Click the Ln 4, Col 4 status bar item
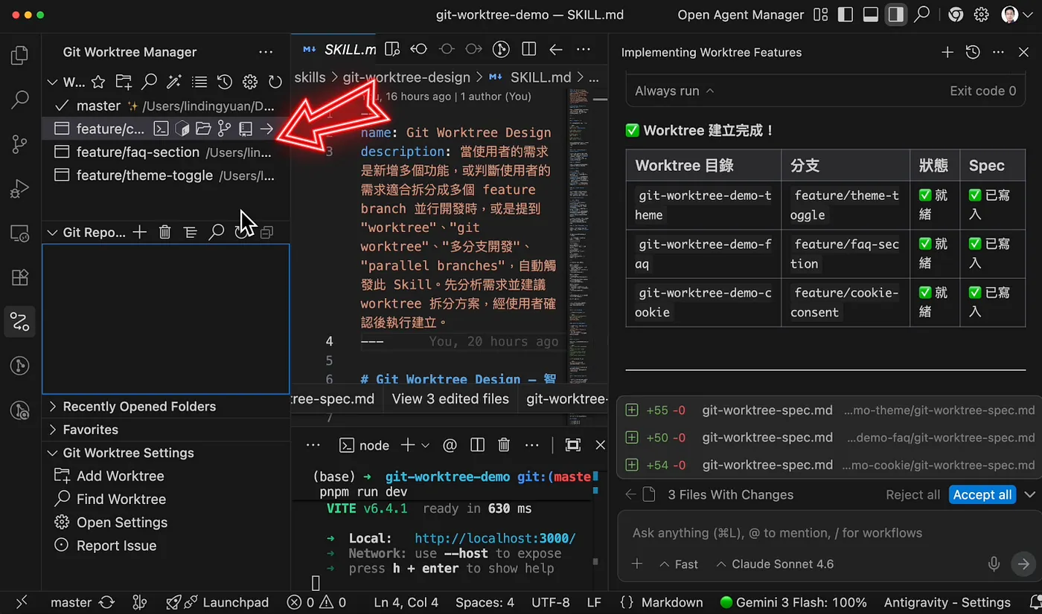This screenshot has width=1042, height=614. (406, 602)
